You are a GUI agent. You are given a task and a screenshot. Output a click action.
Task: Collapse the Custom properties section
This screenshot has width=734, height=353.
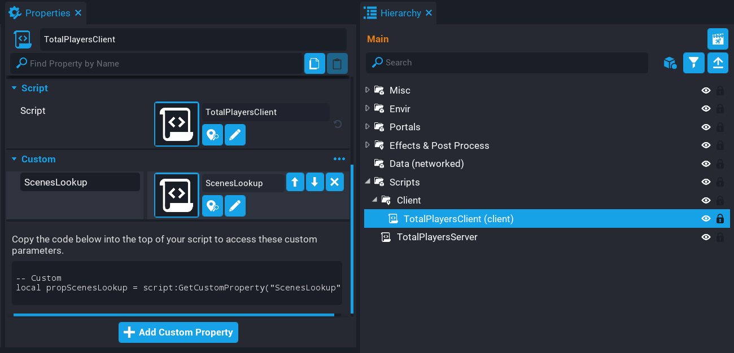click(x=15, y=159)
